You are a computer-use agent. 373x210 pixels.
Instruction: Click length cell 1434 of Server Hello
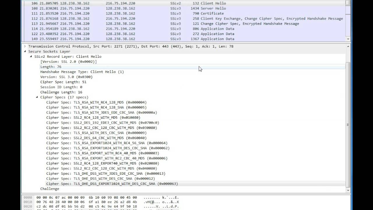point(195,8)
